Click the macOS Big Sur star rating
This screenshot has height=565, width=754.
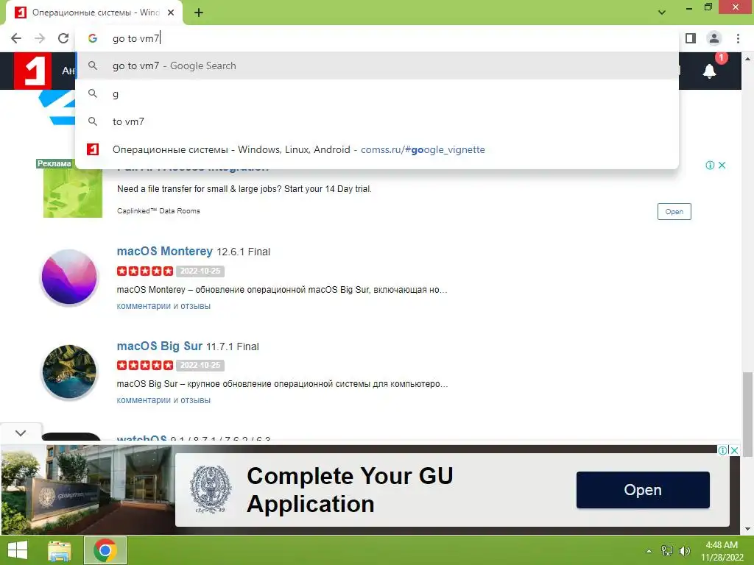pos(145,365)
